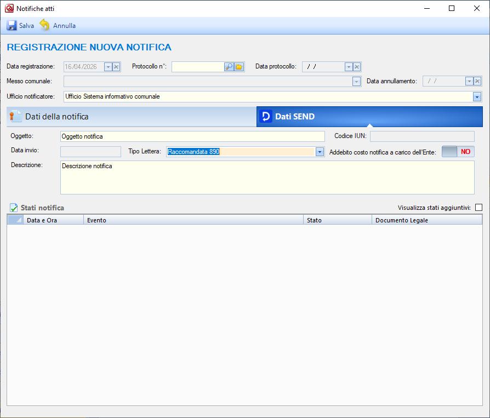Open the Data protocollo calendar dropdown

click(348, 67)
